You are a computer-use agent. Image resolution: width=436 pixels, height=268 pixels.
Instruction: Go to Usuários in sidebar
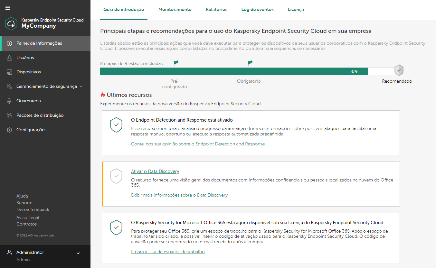coord(45,58)
